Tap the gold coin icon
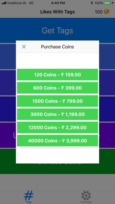 click(x=107, y=12)
